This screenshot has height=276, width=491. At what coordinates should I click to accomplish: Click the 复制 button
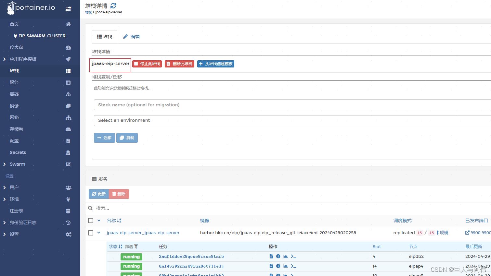[x=127, y=138]
